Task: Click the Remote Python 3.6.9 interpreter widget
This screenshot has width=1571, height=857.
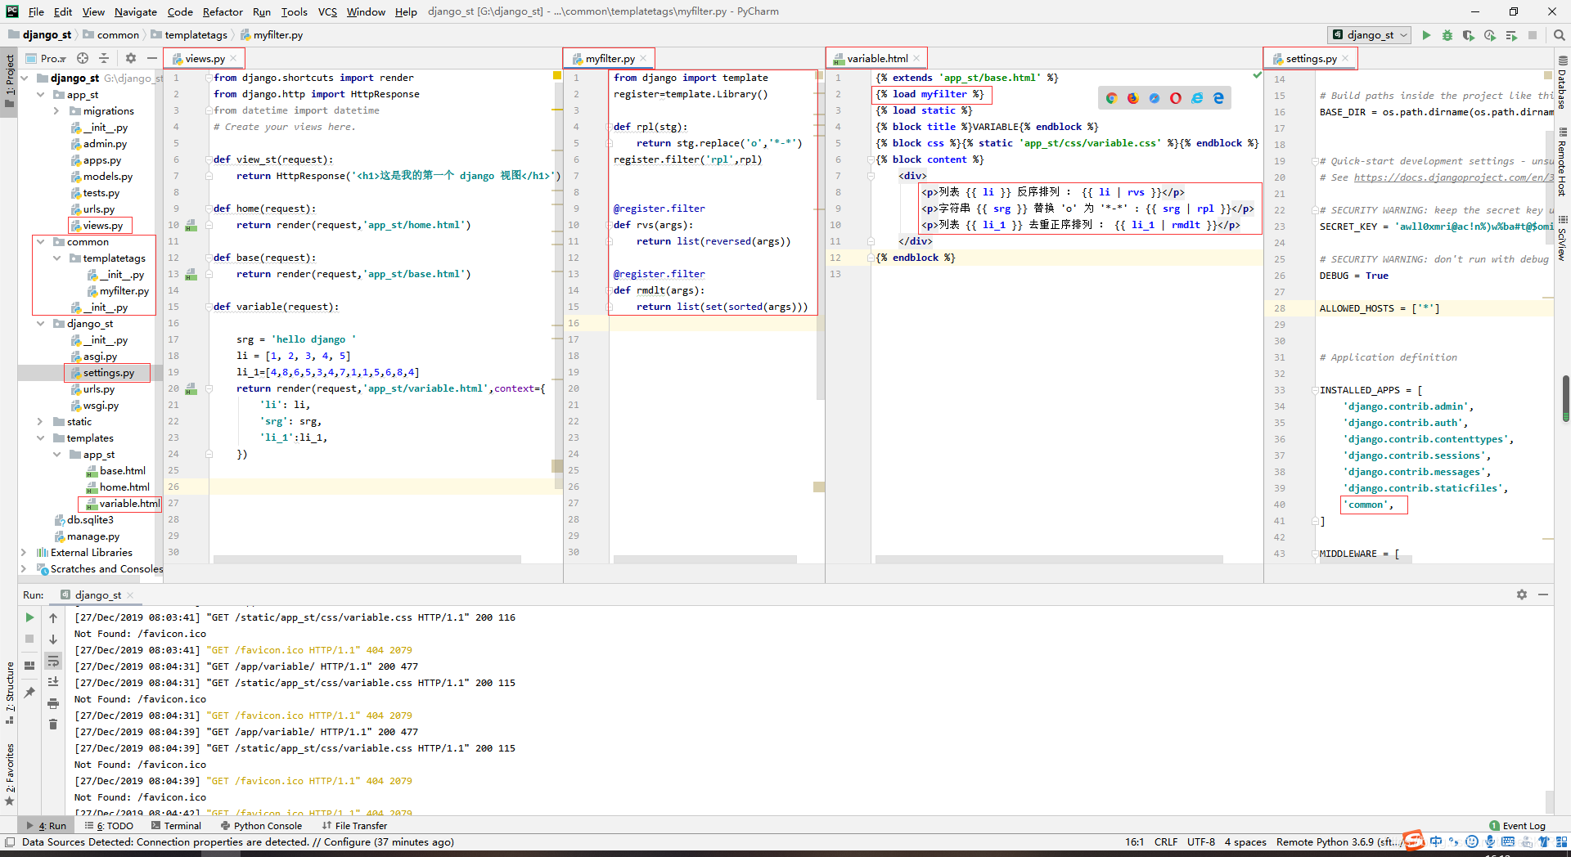Action: [x=1338, y=842]
